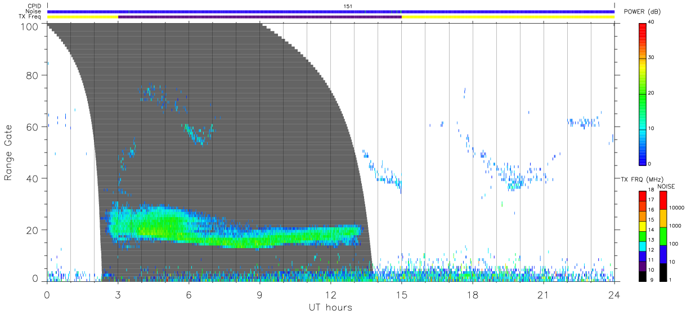Viewport: 691px width, 319px height.
Task: Click x-axis tick label '15'
Action: [x=401, y=294]
